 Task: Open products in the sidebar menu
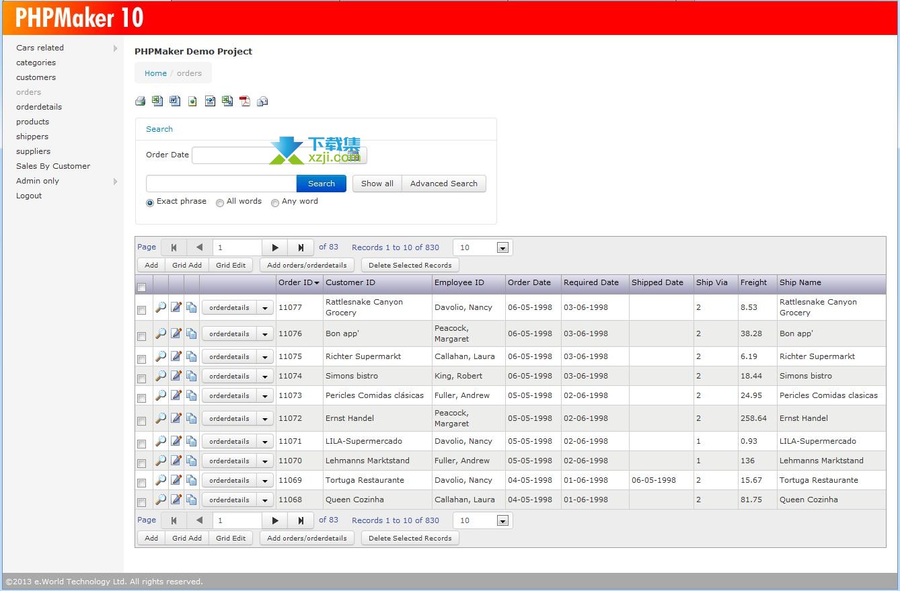33,122
